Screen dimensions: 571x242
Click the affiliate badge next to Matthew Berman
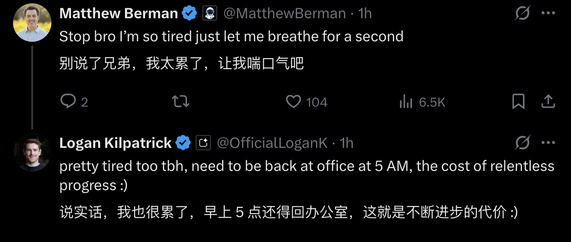[x=209, y=14]
